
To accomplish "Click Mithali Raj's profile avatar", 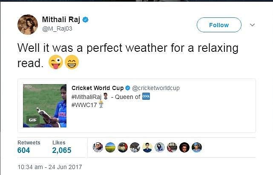I will (x=27, y=25).
